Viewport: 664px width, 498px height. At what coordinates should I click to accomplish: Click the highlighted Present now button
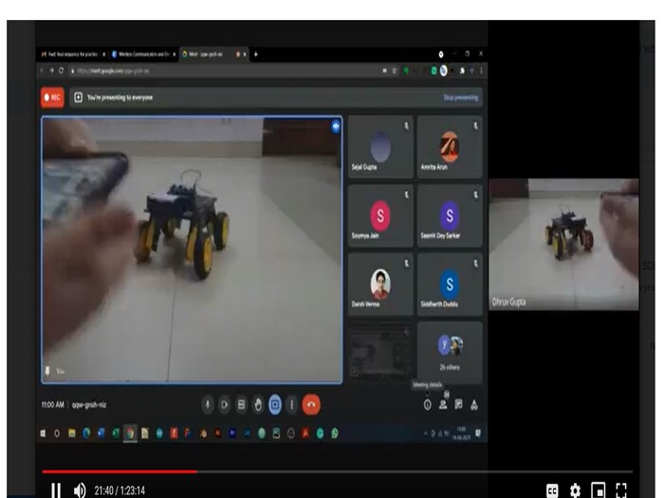coord(275,404)
